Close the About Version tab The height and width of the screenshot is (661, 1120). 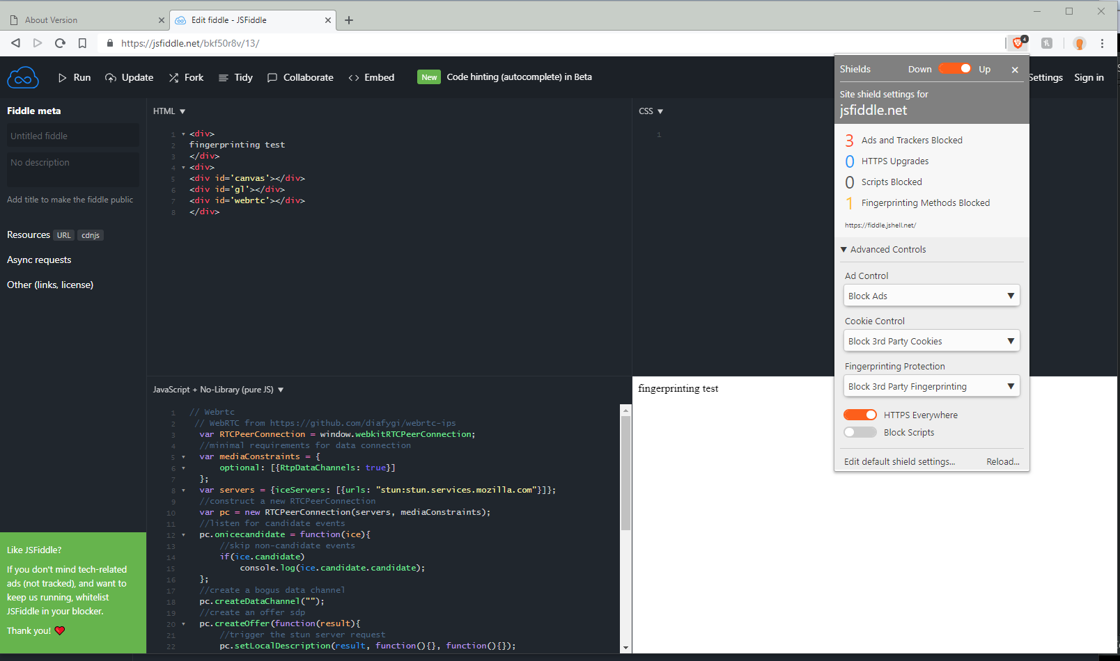point(162,20)
